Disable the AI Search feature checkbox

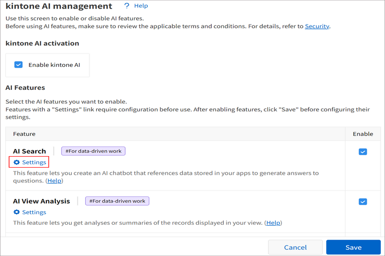[363, 152]
